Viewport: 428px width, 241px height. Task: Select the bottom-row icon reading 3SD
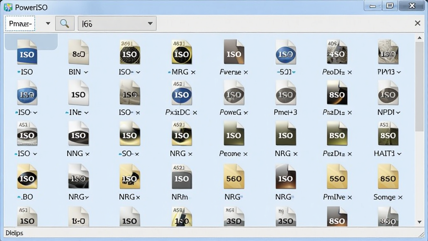click(234, 217)
